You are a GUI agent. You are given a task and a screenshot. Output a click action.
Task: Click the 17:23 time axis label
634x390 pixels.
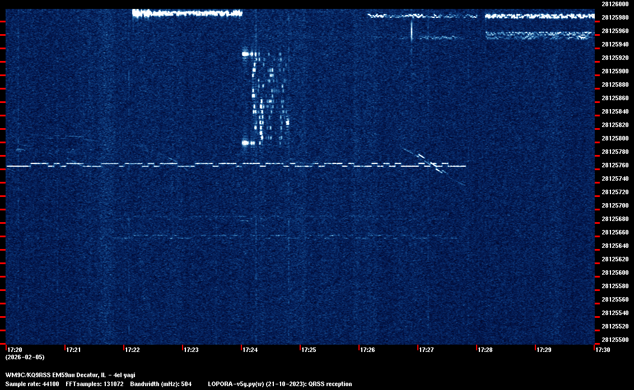pos(191,350)
